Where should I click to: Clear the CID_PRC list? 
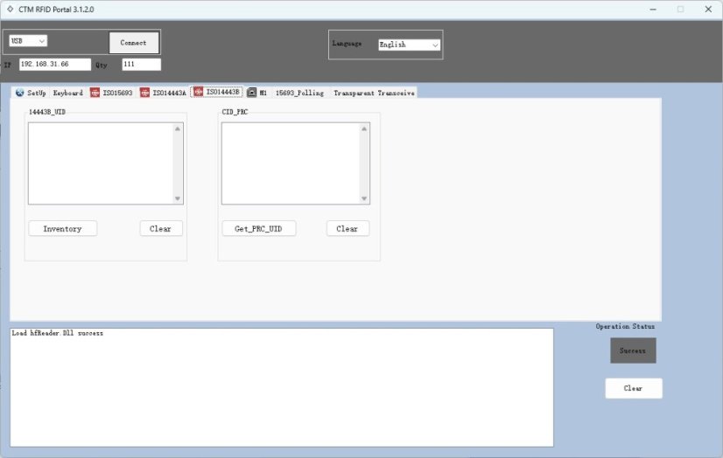347,229
